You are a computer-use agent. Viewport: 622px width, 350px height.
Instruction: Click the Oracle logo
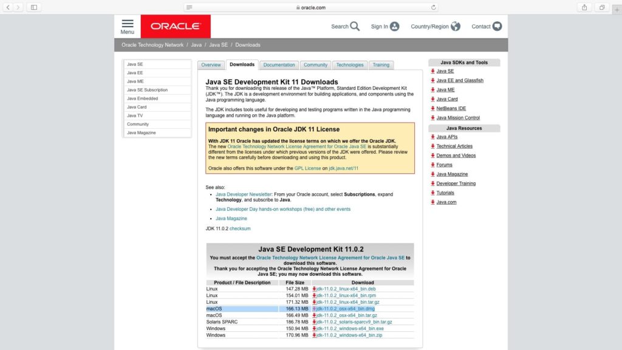176,26
